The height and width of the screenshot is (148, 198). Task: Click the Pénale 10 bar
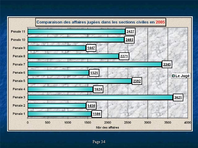pyautogui.click(x=76, y=40)
